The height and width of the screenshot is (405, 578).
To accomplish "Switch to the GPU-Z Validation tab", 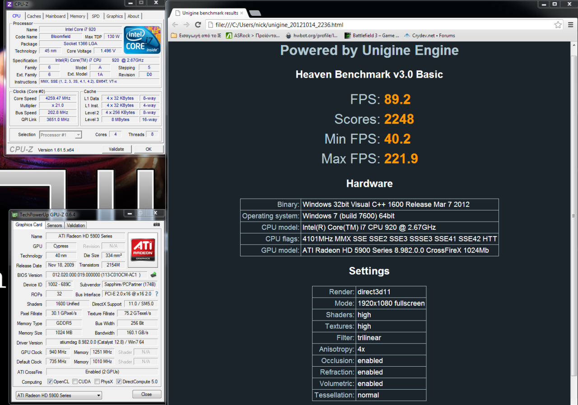I will pyautogui.click(x=75, y=225).
